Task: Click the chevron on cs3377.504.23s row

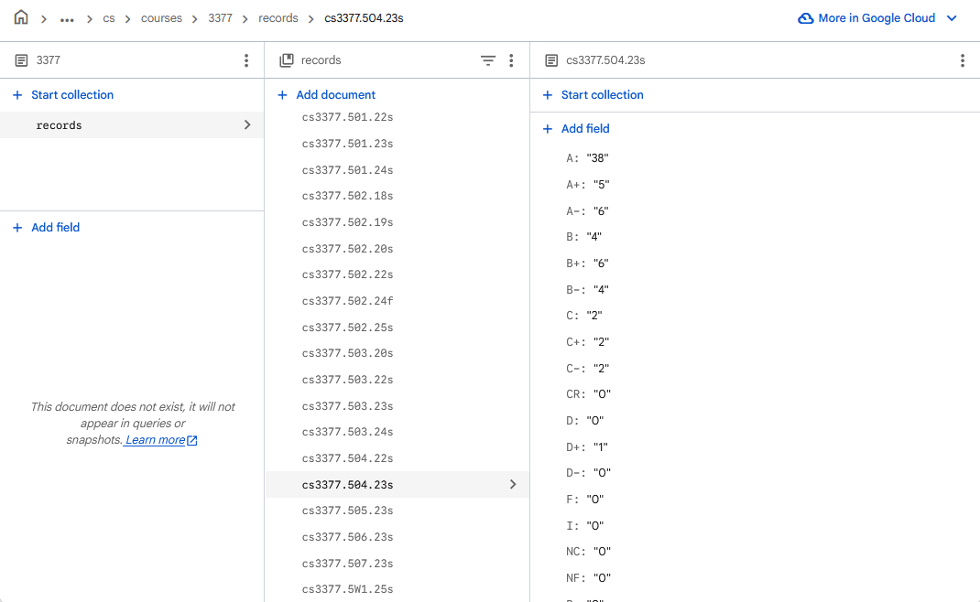Action: [513, 485]
